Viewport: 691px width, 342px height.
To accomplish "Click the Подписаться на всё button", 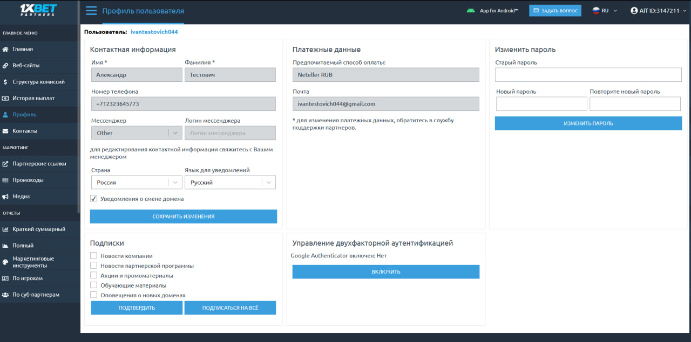I will (x=230, y=308).
